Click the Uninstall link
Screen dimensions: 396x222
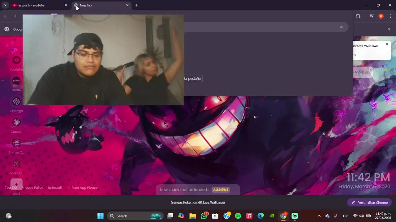pyautogui.click(x=55, y=187)
